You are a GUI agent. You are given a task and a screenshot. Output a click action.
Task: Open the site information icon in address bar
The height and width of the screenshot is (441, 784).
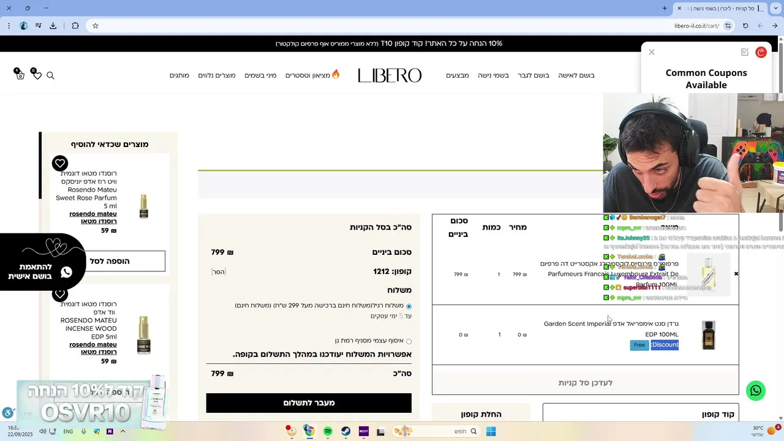728,26
